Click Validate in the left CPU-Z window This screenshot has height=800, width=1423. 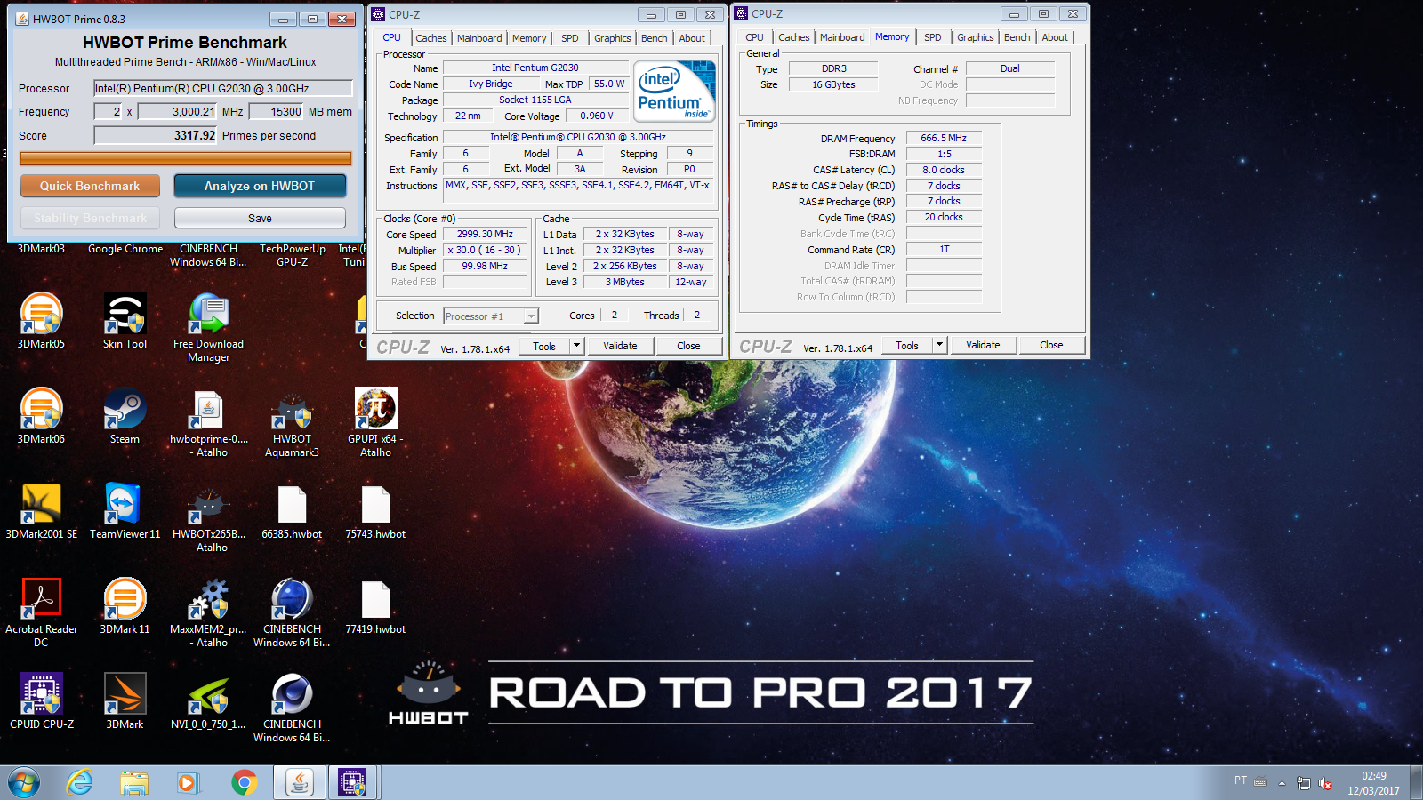(620, 346)
